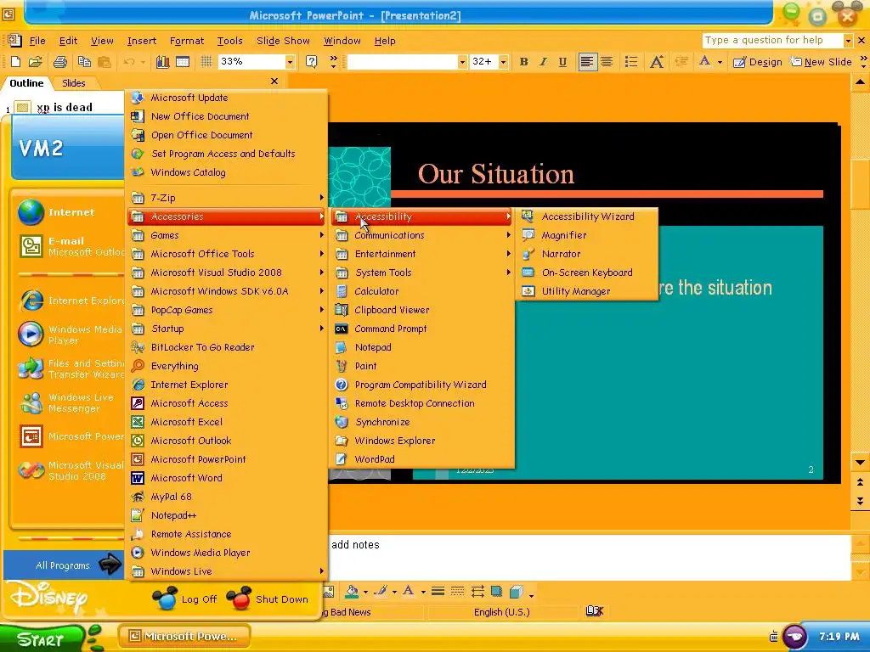The image size is (870, 652).
Task: Launch Notepad++ from programs list
Action: [x=227, y=515]
